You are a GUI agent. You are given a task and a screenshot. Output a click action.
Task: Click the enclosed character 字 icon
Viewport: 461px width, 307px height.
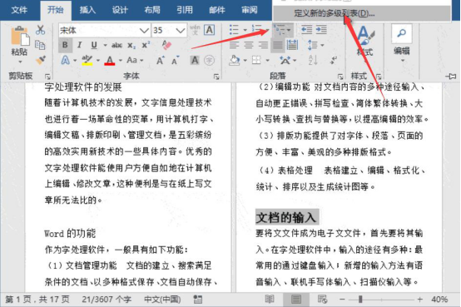[210, 61]
